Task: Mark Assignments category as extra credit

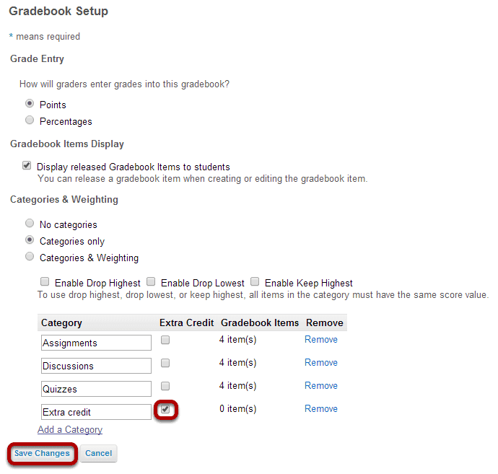Action: click(x=165, y=340)
